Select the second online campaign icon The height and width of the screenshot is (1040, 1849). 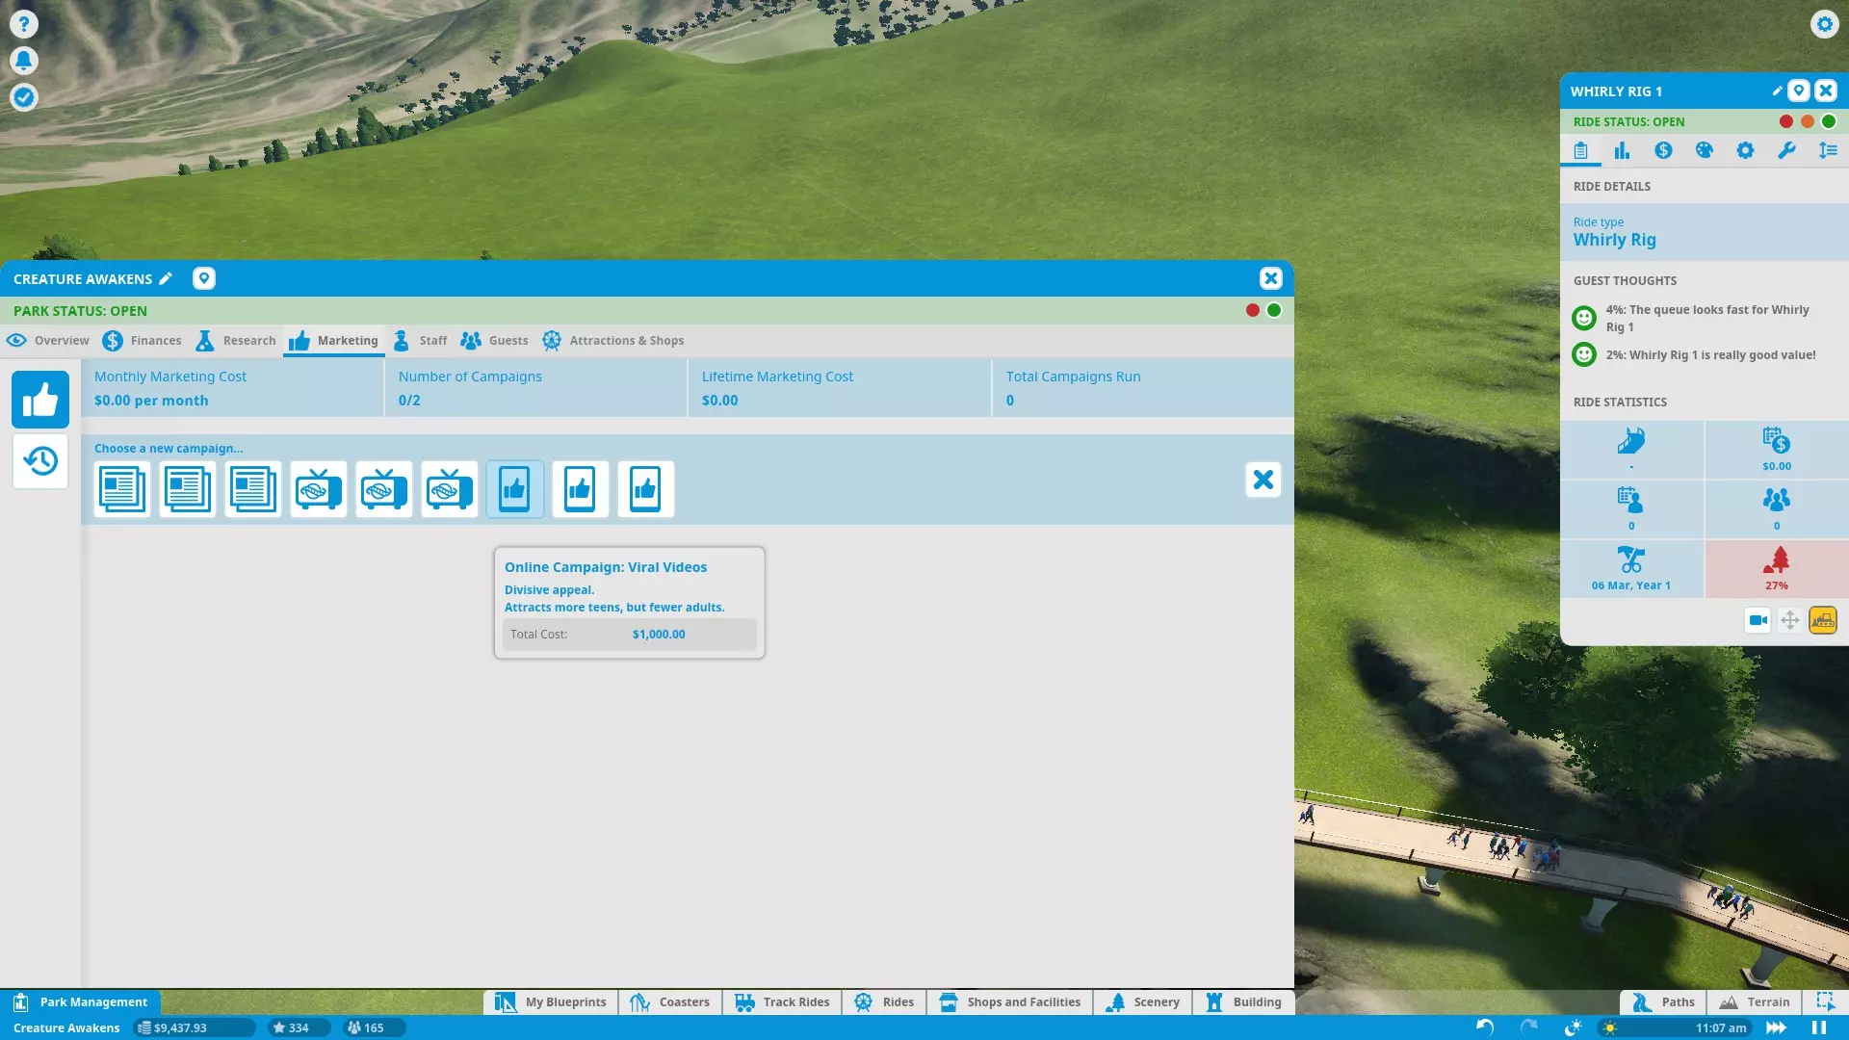[581, 489]
